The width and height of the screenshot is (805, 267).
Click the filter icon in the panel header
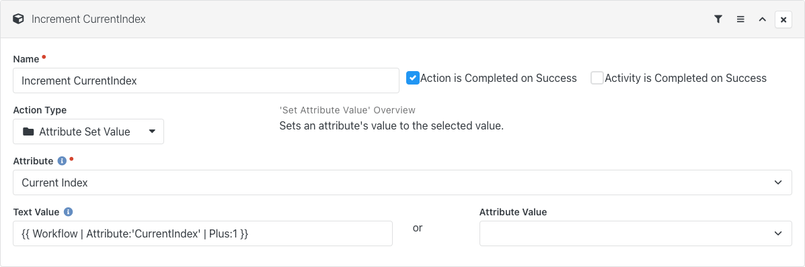[718, 19]
